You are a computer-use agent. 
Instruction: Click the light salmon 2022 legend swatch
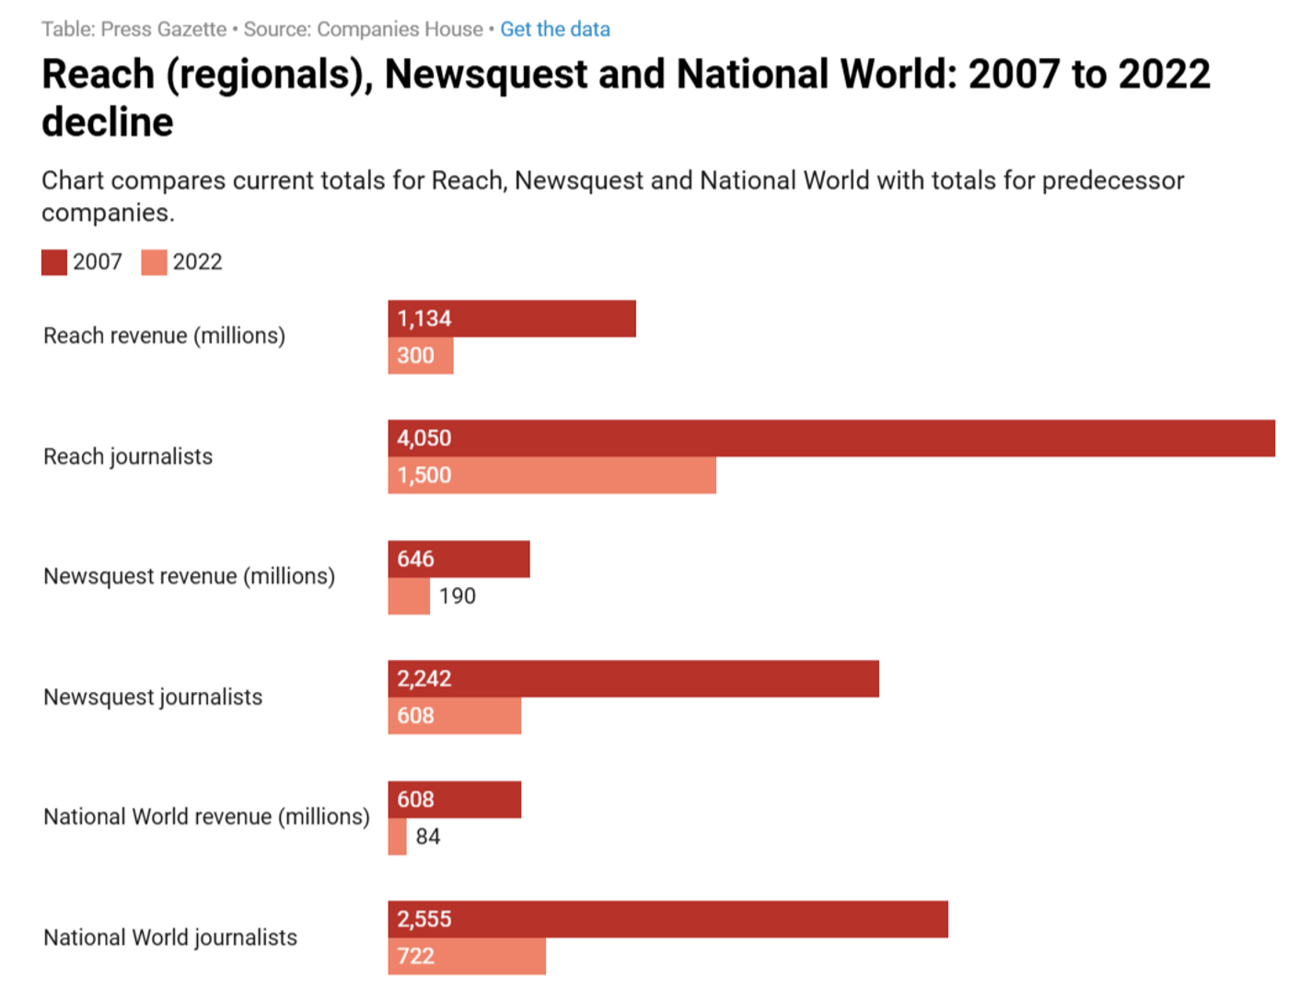click(154, 262)
